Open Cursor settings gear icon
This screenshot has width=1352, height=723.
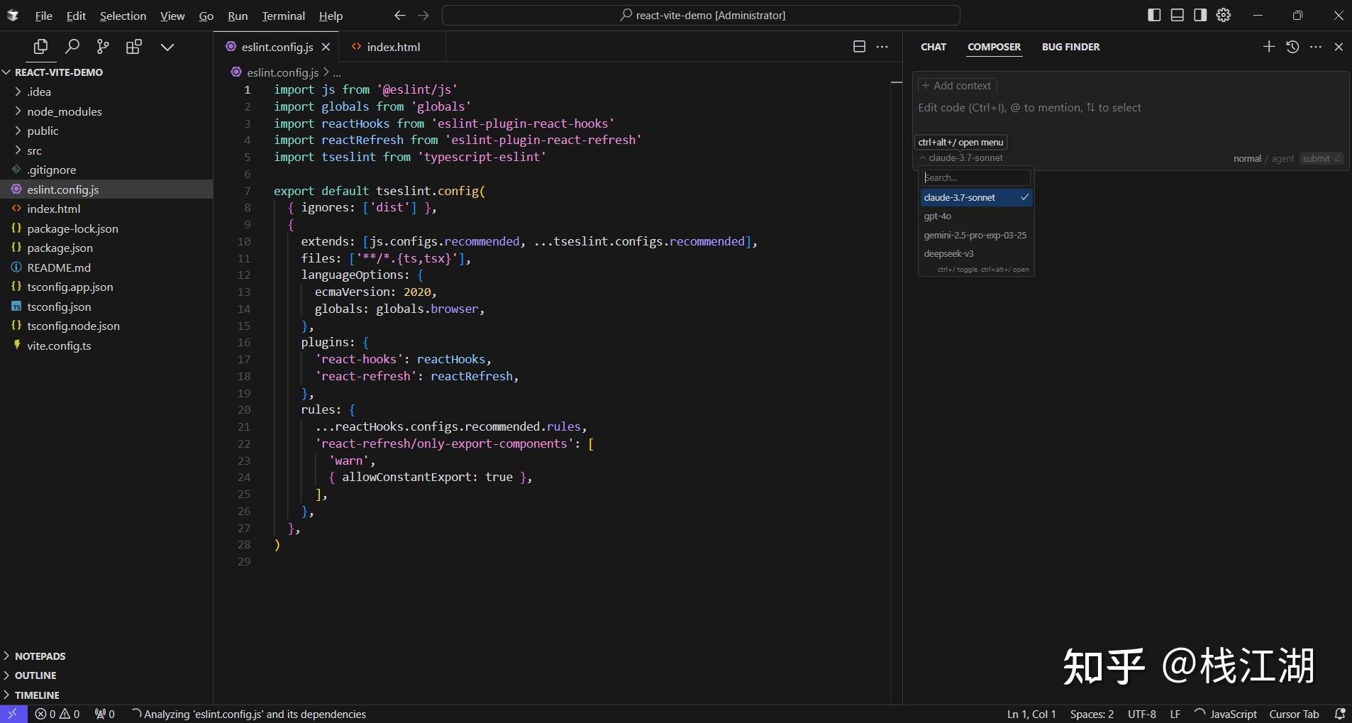(1224, 15)
